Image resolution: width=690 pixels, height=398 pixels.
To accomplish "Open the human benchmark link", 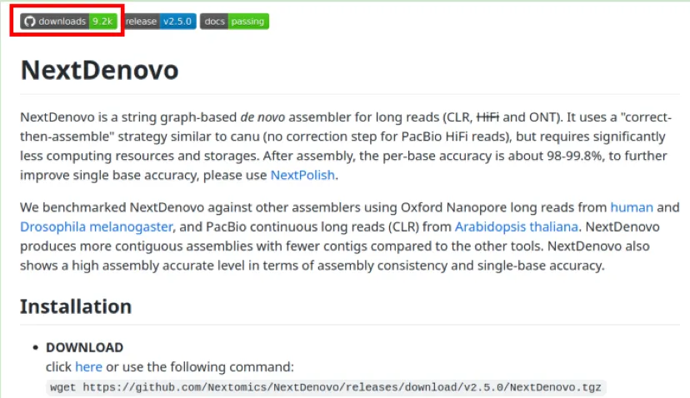I will 632,207.
